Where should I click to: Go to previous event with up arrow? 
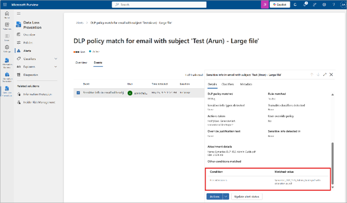pyautogui.click(x=312, y=74)
